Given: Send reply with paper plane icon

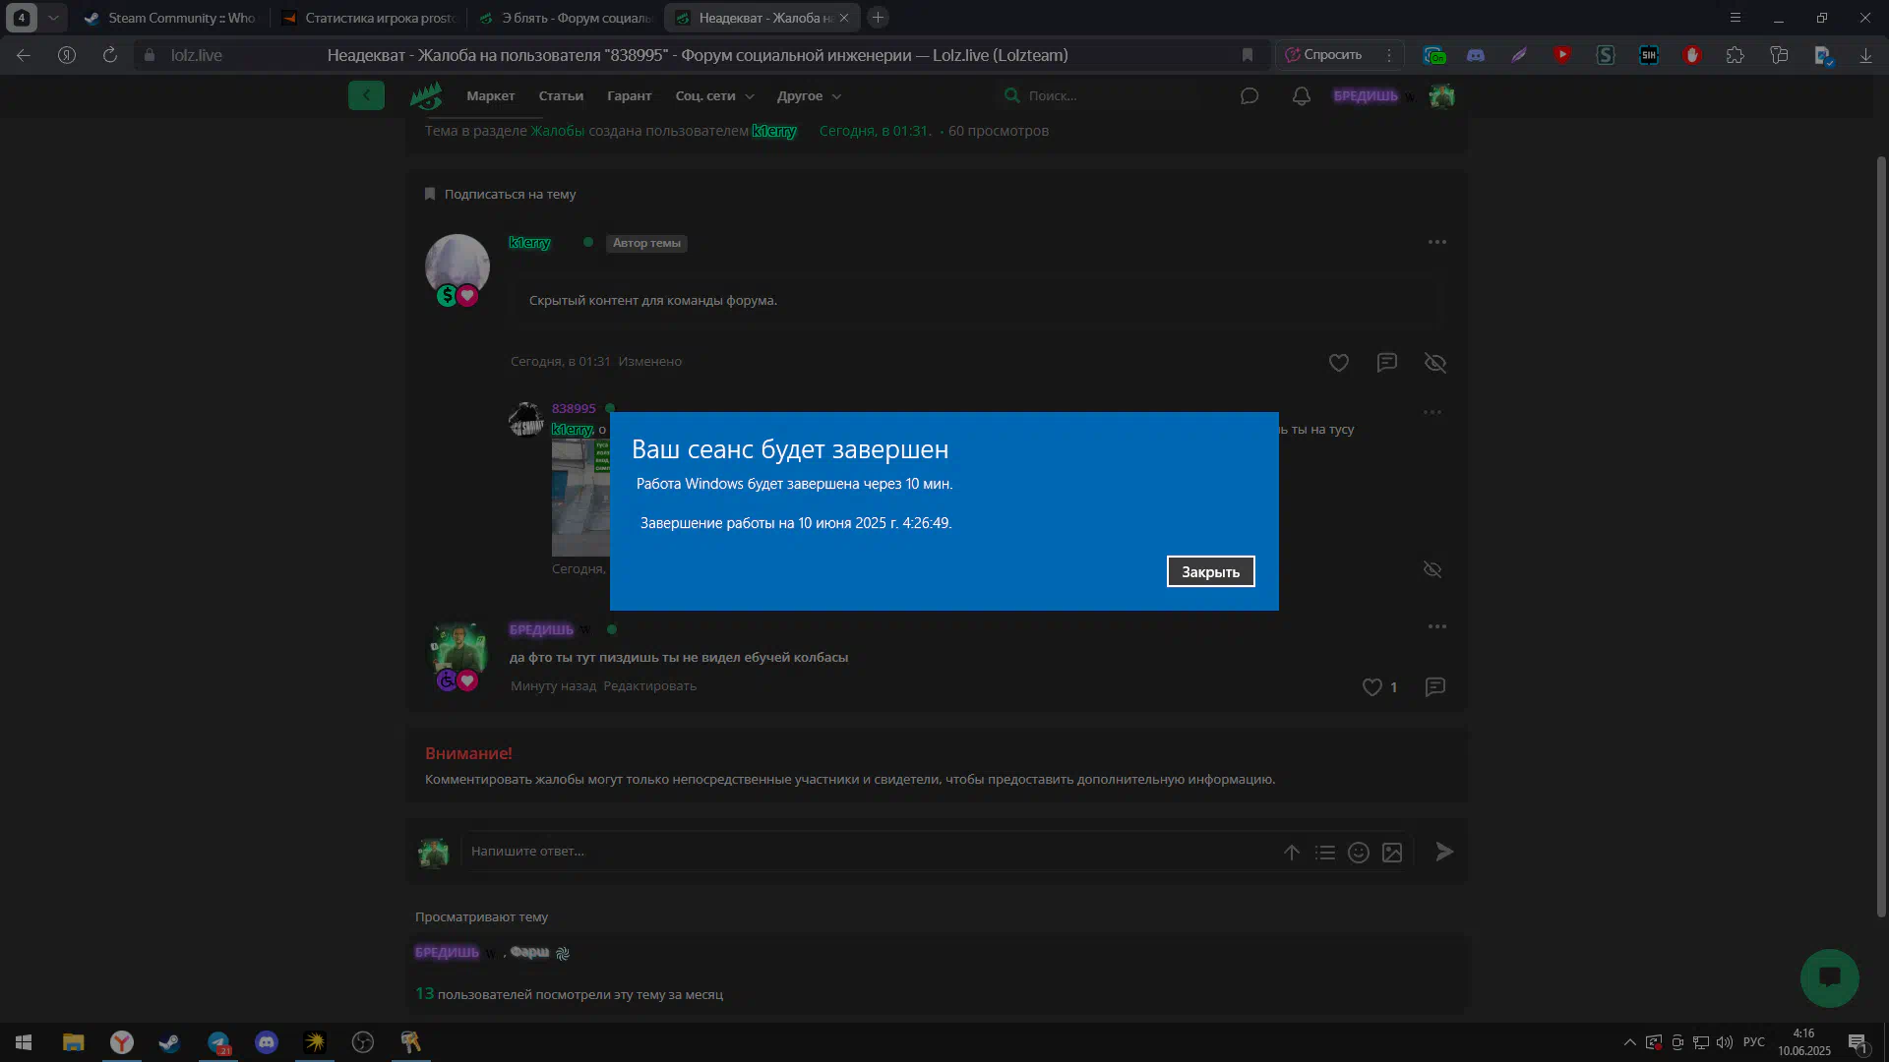Looking at the screenshot, I should click(x=1443, y=852).
